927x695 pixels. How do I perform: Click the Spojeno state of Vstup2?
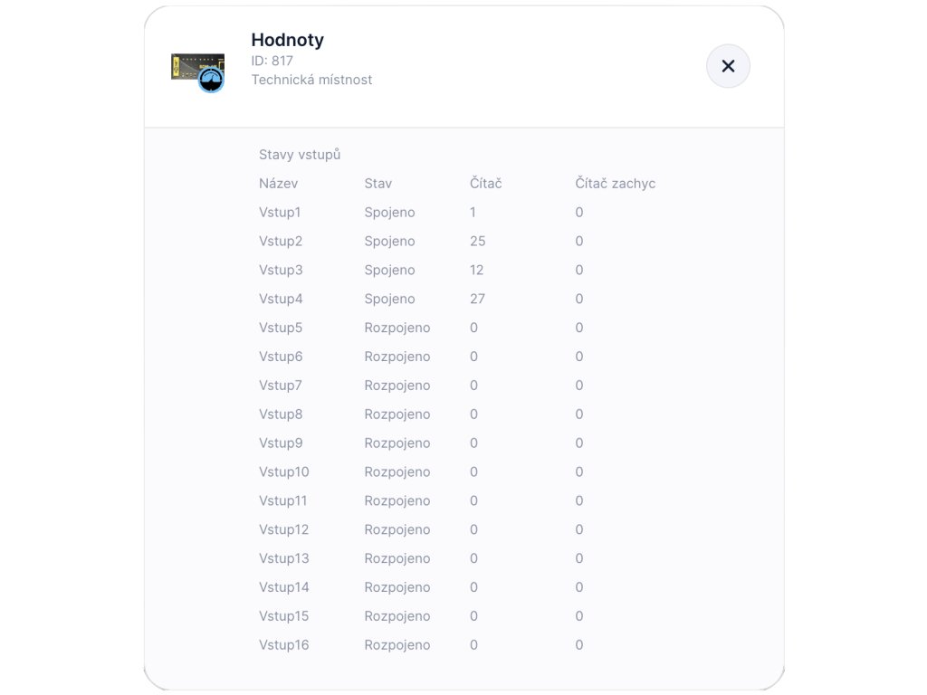(389, 242)
